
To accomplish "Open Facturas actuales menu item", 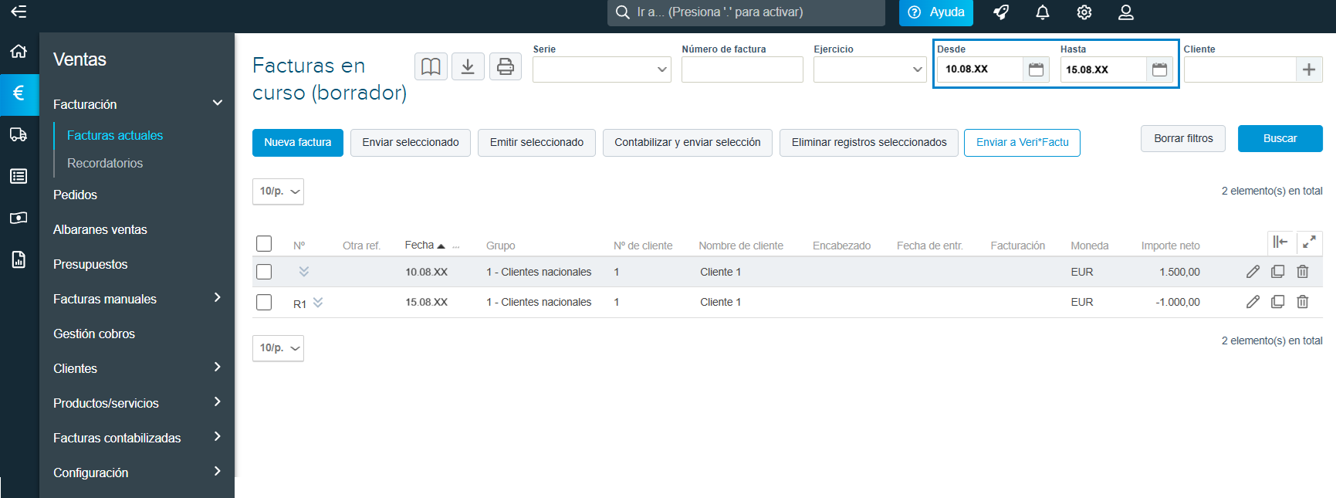I will pyautogui.click(x=115, y=135).
